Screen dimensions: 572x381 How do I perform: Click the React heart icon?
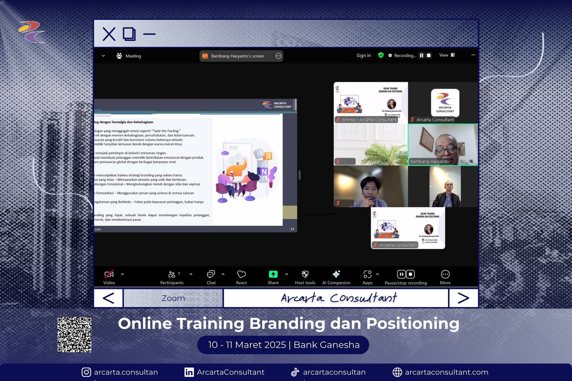(x=241, y=277)
